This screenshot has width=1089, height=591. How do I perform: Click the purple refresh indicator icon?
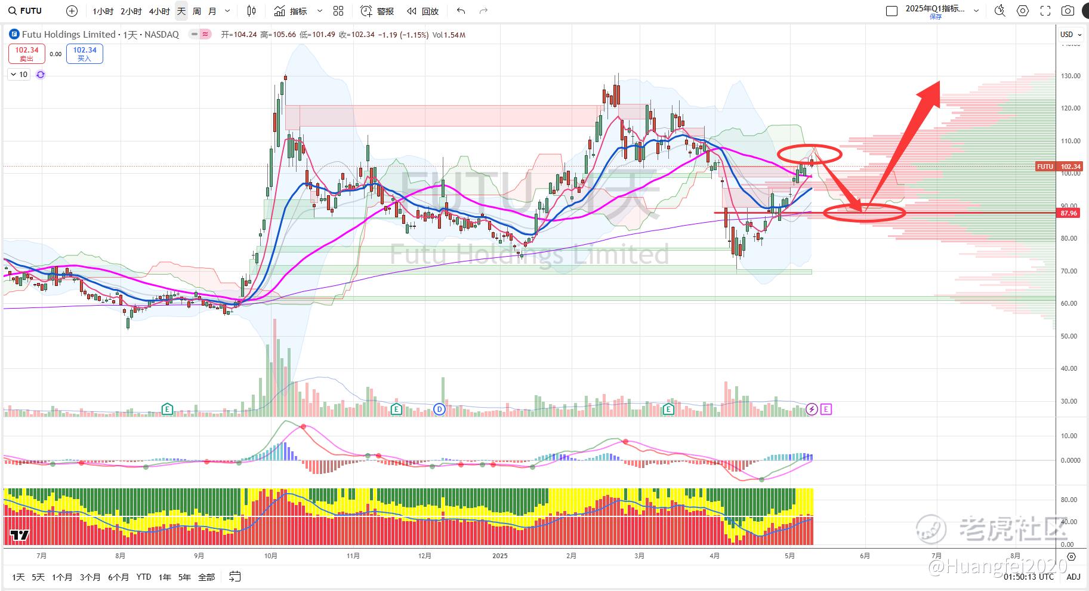click(x=41, y=75)
